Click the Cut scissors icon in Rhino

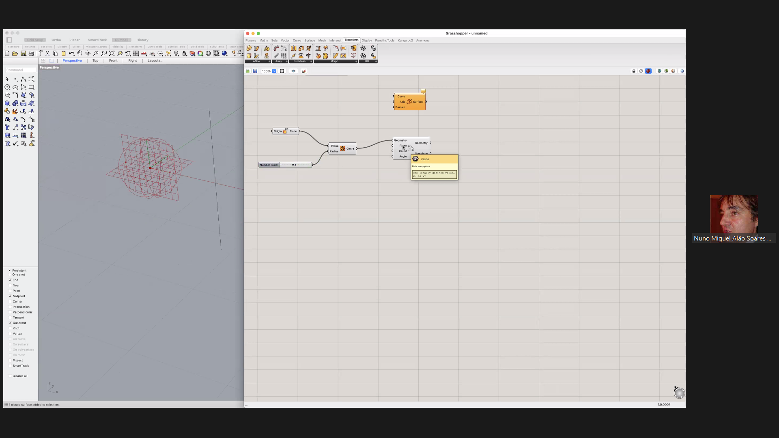click(47, 54)
